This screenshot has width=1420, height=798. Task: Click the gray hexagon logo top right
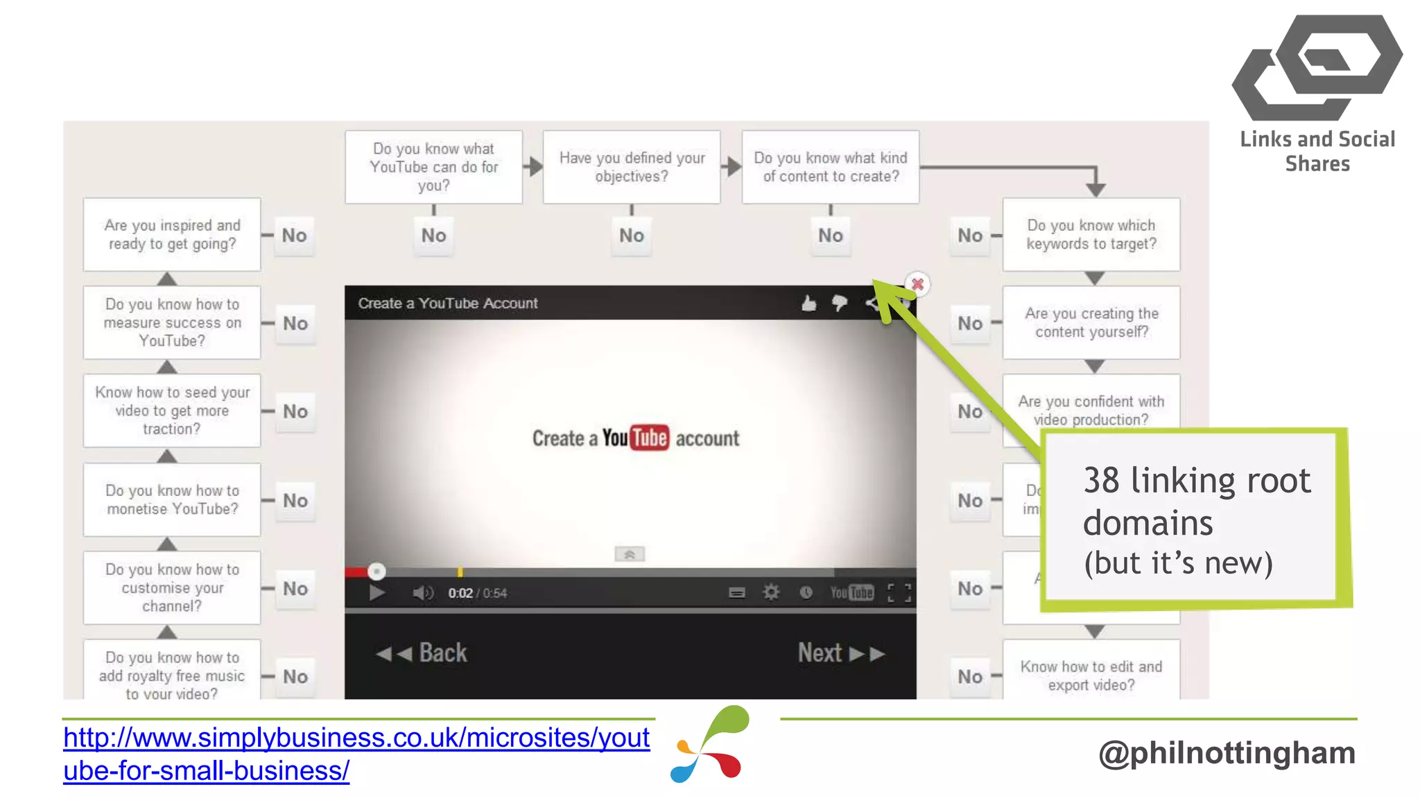pyautogui.click(x=1317, y=67)
